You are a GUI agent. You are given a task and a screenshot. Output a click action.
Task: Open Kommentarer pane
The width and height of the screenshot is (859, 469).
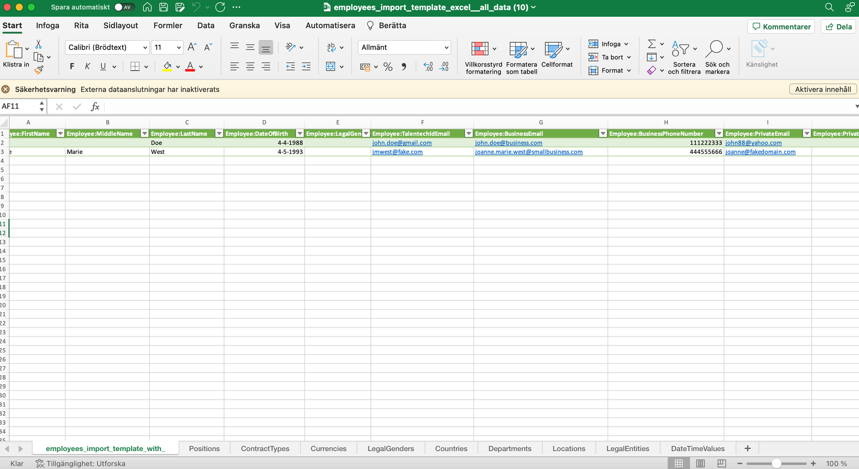point(781,27)
